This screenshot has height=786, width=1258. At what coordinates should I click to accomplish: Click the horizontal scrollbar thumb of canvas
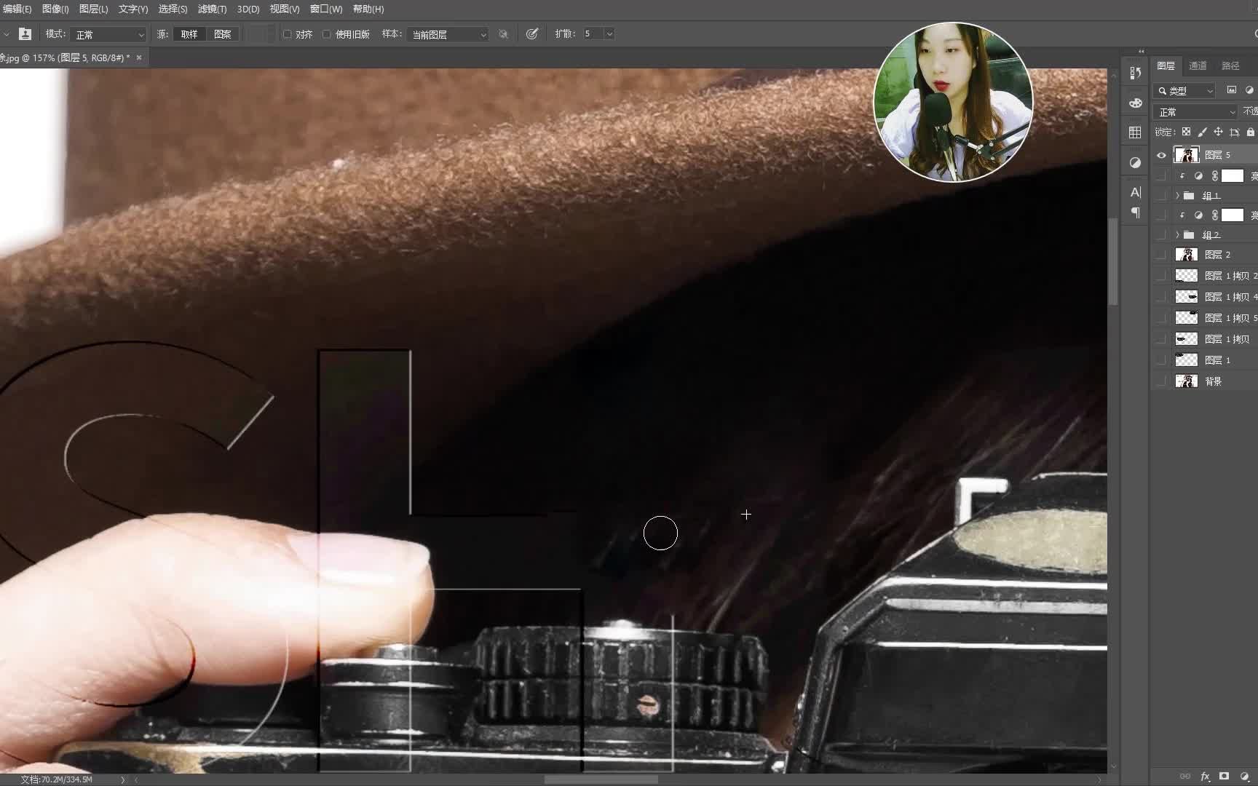click(x=601, y=779)
